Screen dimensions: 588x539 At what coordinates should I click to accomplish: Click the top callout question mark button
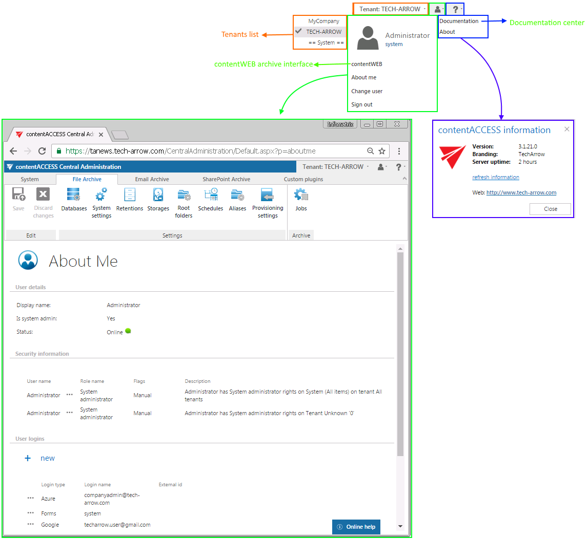click(455, 9)
